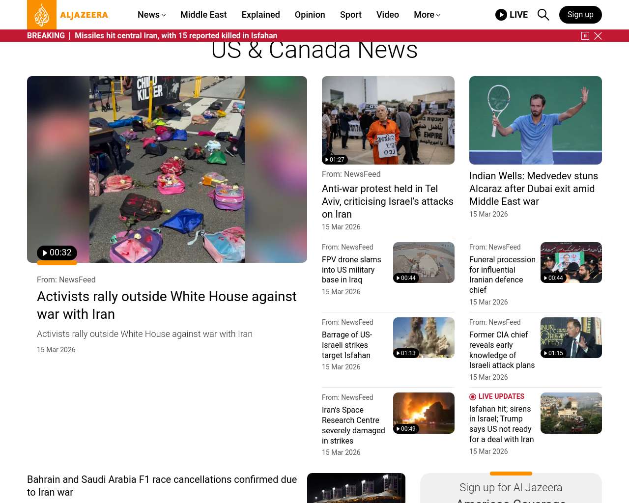Select the Sport menu item
Viewport: 629px width, 503px height.
351,15
